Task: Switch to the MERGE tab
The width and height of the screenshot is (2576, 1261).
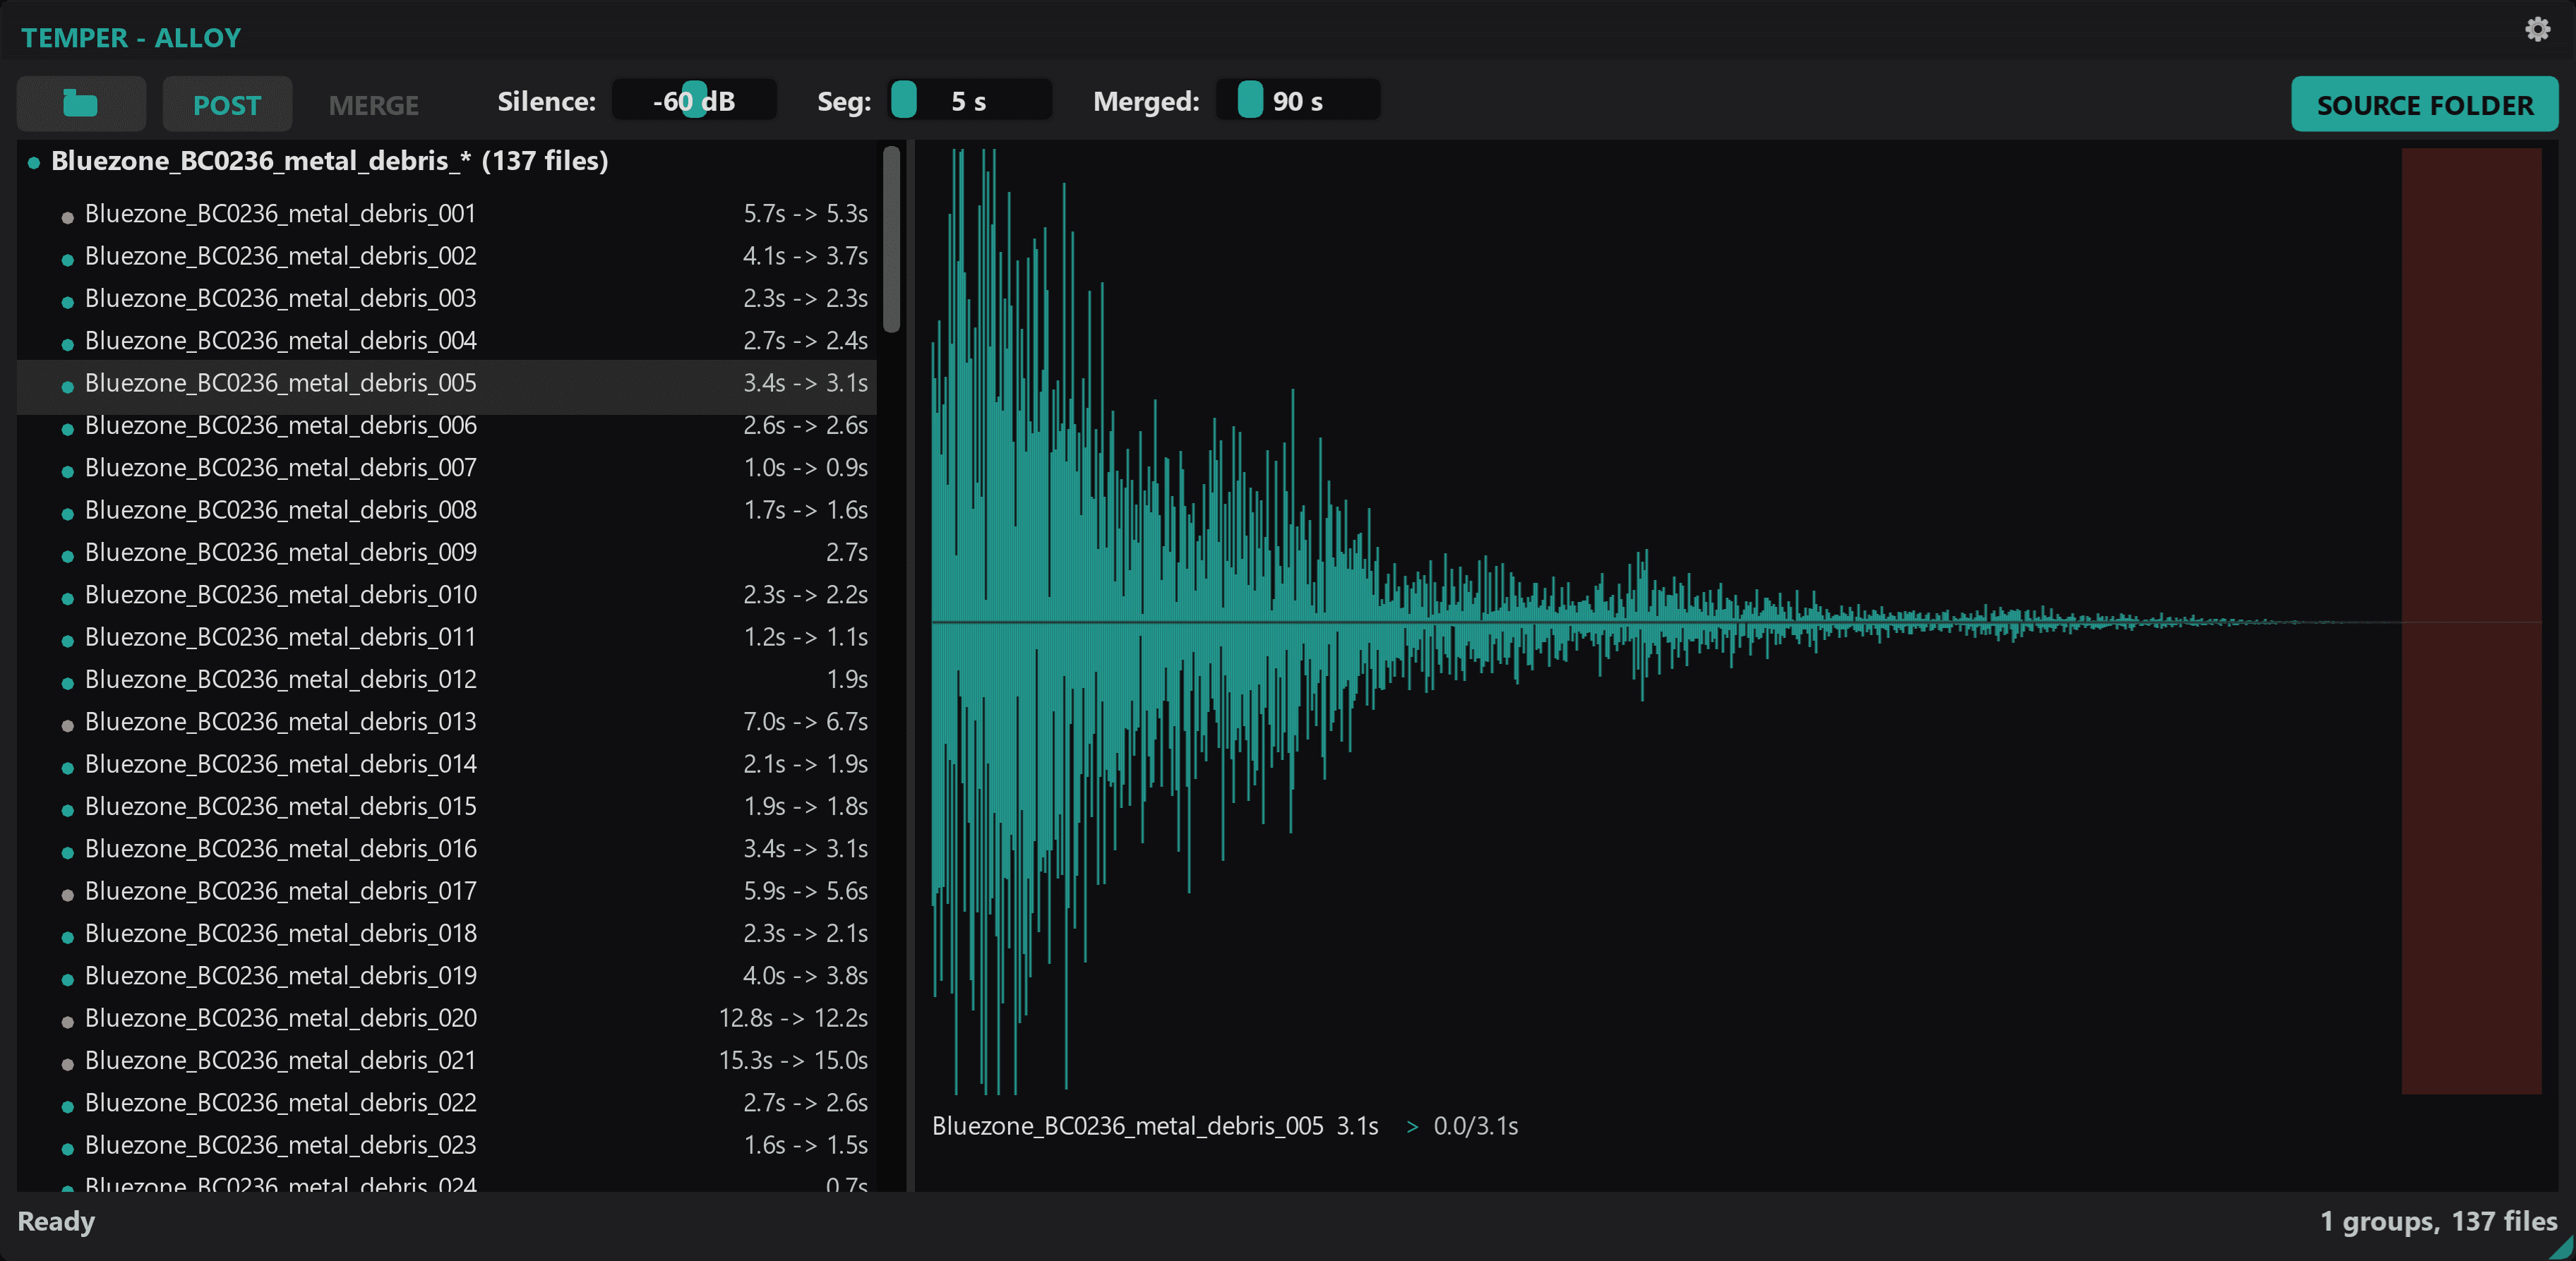Action: [x=373, y=104]
